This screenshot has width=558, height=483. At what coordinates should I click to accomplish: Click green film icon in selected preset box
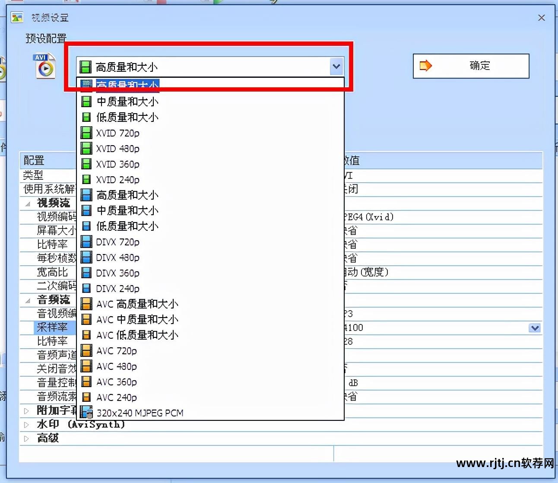[86, 67]
